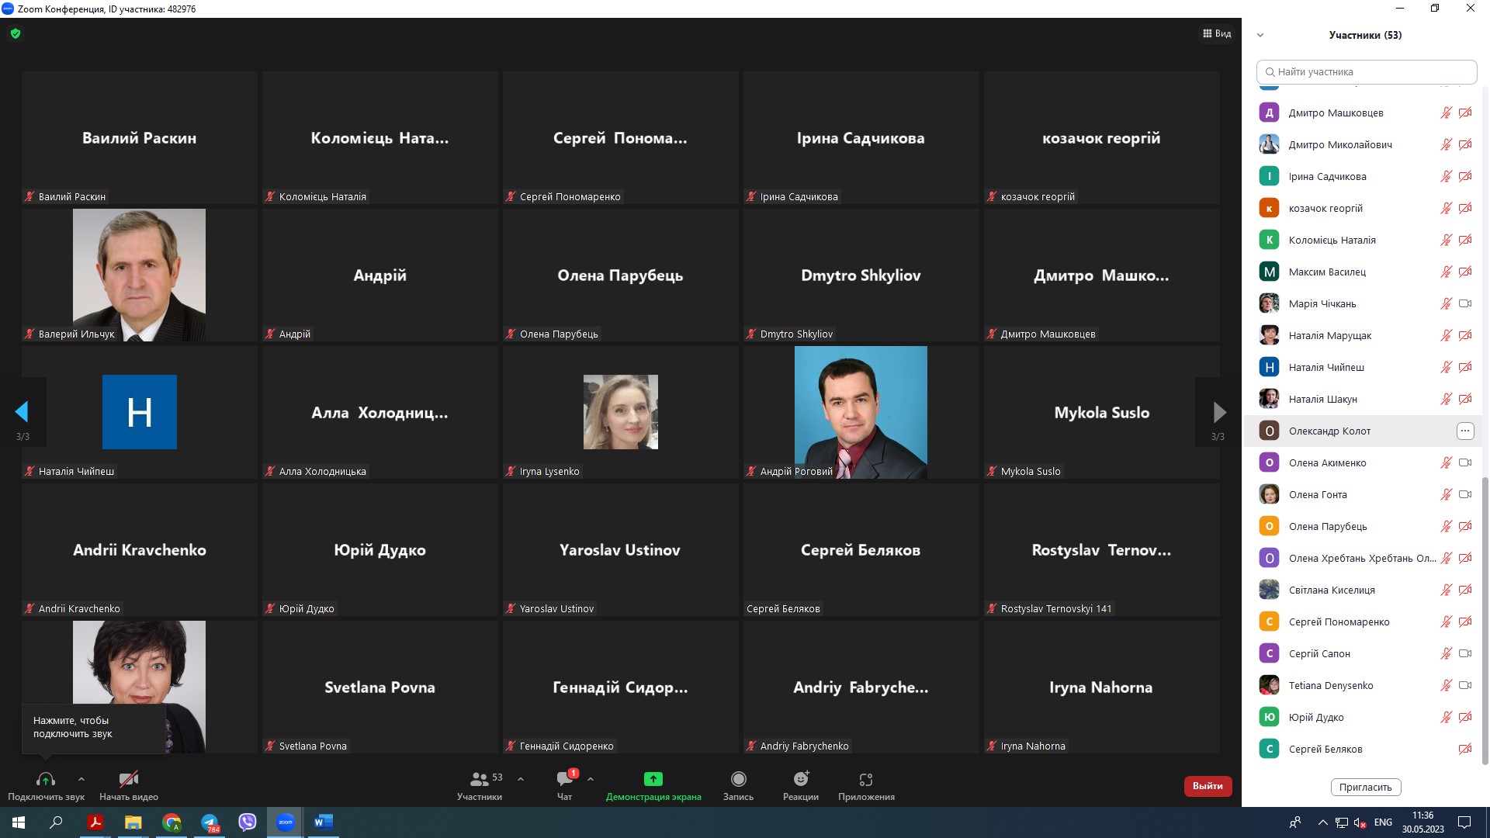Expand arrow next to Участники button
Viewport: 1490px width, 838px height.
tap(521, 779)
